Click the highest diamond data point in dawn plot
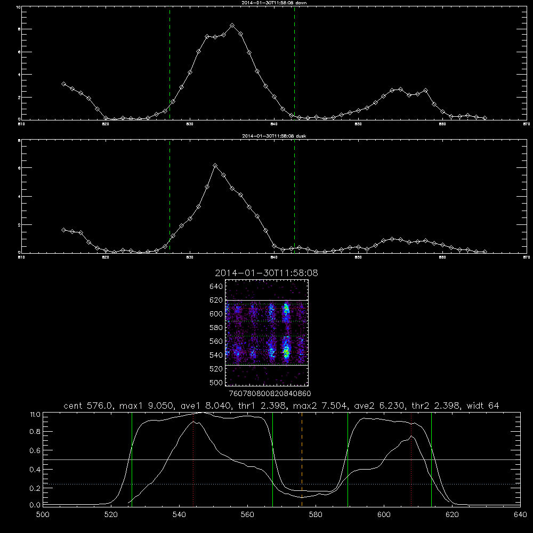 pos(232,26)
